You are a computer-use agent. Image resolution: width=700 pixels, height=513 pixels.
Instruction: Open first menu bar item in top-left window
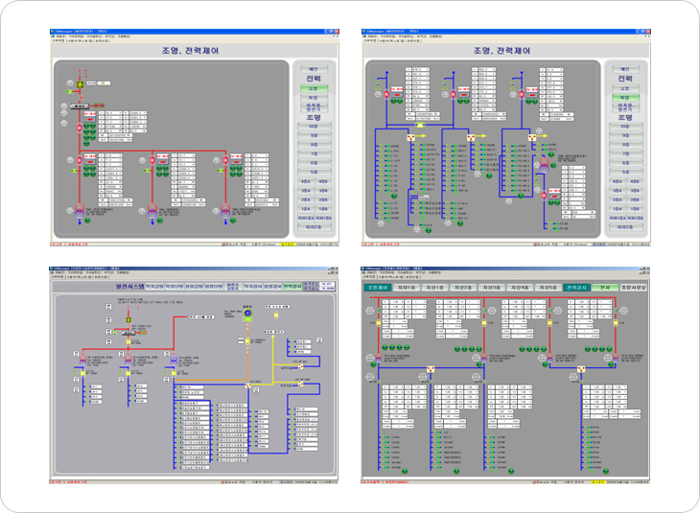point(58,36)
